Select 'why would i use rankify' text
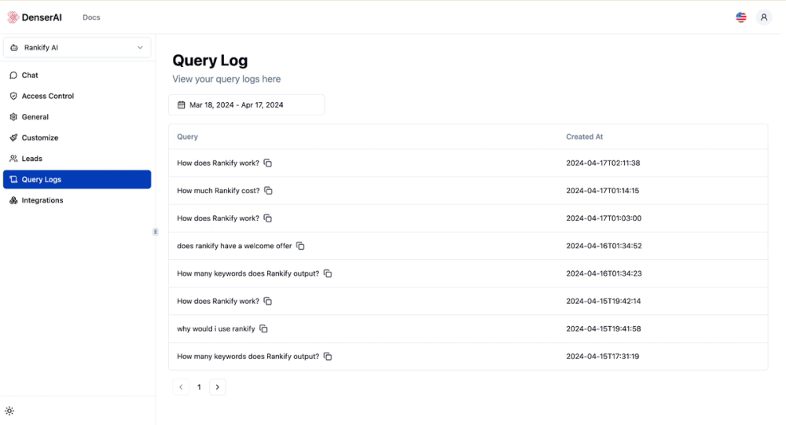This screenshot has height=425, width=786. [x=216, y=329]
